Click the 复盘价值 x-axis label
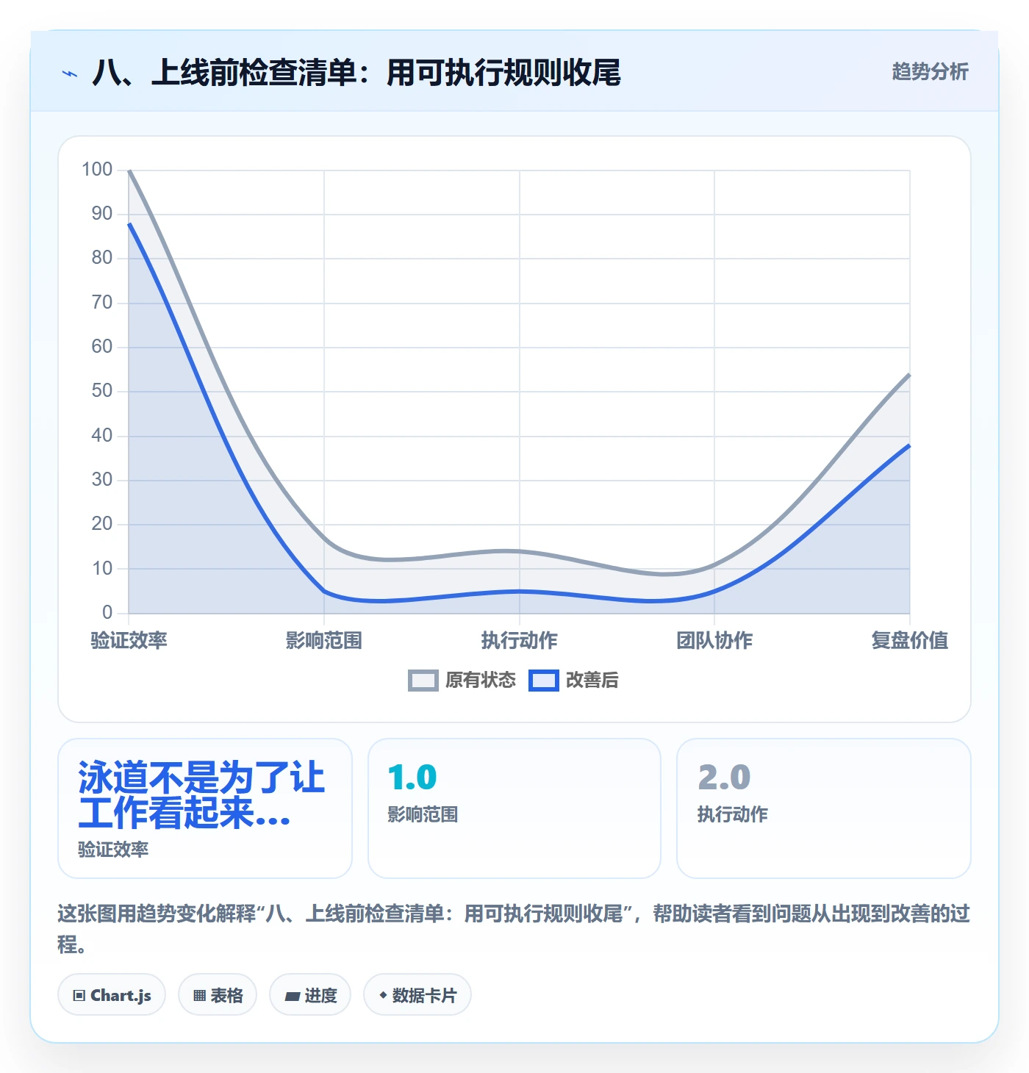Viewport: 1029px width, 1073px height. coord(909,640)
